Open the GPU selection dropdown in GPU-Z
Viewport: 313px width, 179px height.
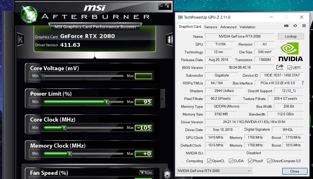click(x=214, y=171)
